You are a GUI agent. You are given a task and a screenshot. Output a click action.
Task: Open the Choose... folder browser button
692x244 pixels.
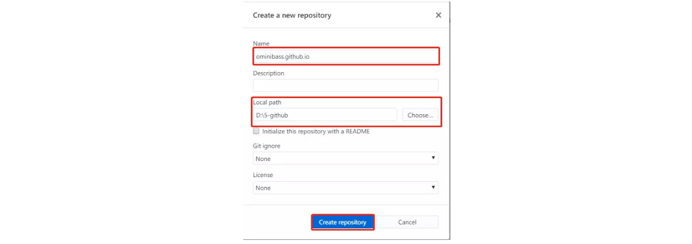(x=420, y=115)
